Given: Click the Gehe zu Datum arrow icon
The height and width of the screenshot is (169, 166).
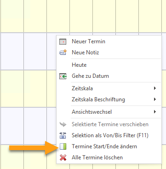Looking at the screenshot, I should pos(63,76).
